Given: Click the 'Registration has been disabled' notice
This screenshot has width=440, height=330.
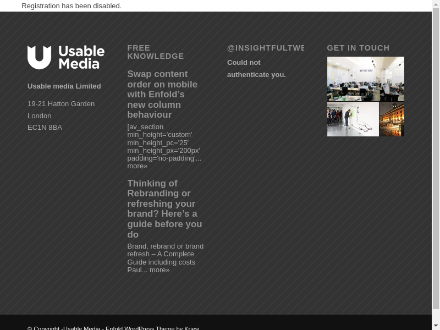Looking at the screenshot, I should (71, 6).
